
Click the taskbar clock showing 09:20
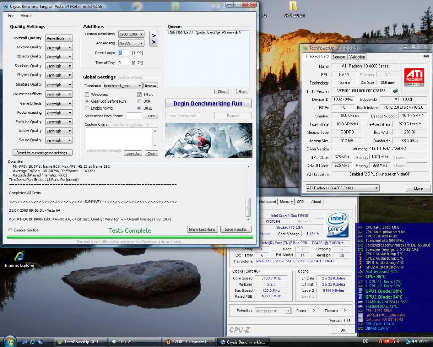click(x=425, y=341)
